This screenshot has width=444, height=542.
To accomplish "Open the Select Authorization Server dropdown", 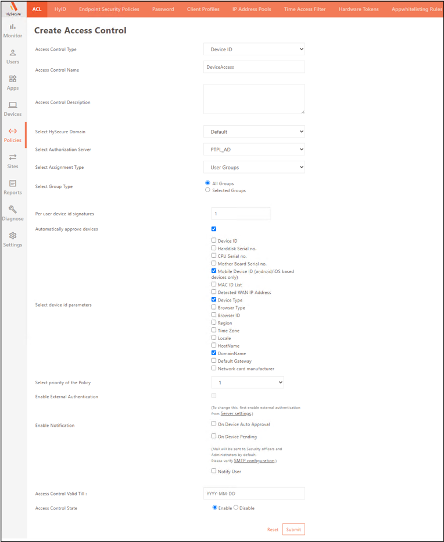I will [254, 150].
